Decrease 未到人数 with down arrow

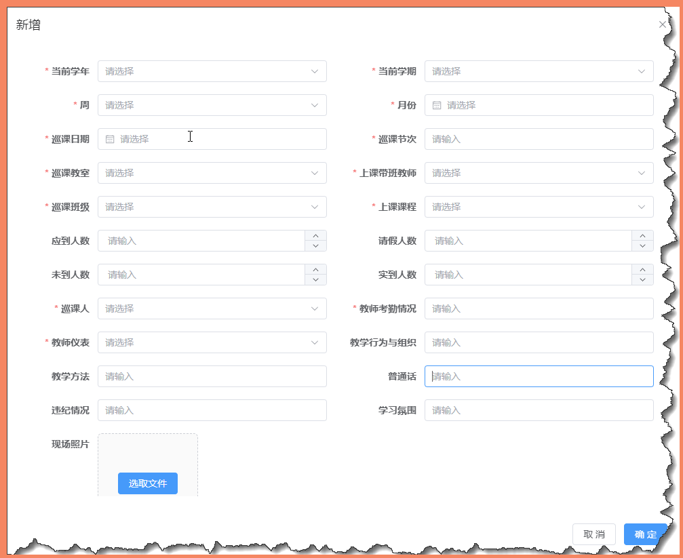click(315, 279)
